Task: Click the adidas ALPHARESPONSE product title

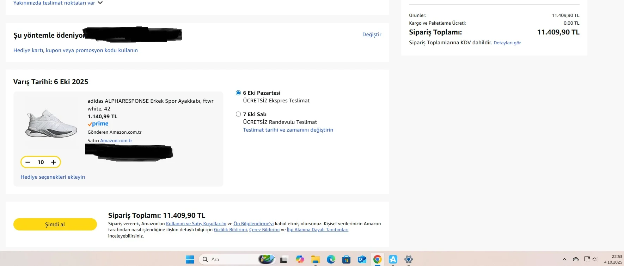Action: click(151, 105)
